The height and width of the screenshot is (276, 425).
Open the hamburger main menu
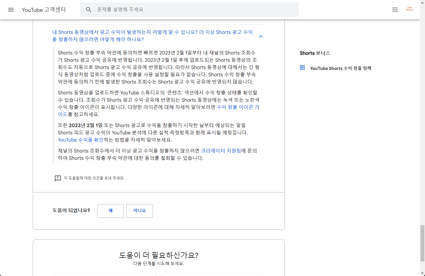11,10
